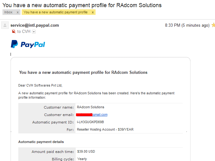Viewport: 215px width, 161px height.
Task: Star this PayPal email
Action: click(x=213, y=25)
